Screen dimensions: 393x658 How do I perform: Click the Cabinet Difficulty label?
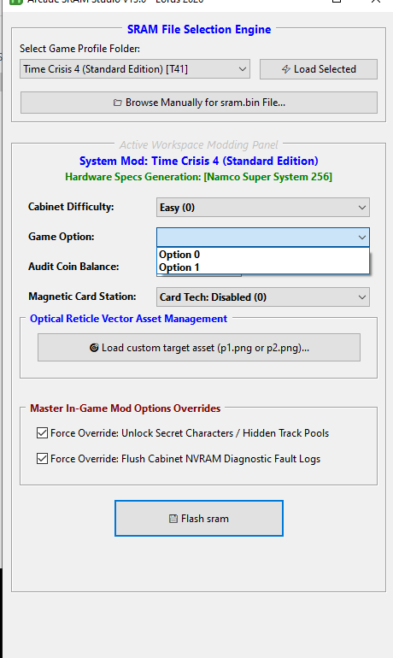tap(71, 207)
